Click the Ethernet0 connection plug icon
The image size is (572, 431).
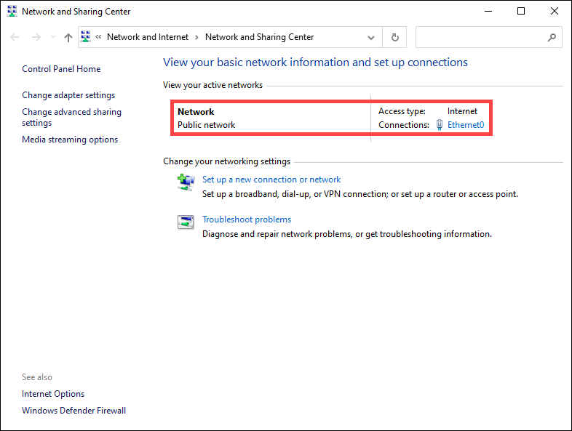point(439,125)
